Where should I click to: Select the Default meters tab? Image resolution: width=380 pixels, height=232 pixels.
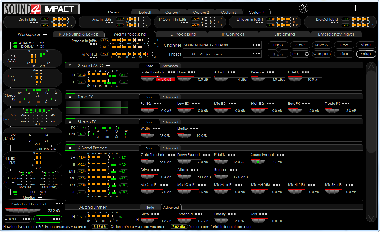click(x=145, y=12)
